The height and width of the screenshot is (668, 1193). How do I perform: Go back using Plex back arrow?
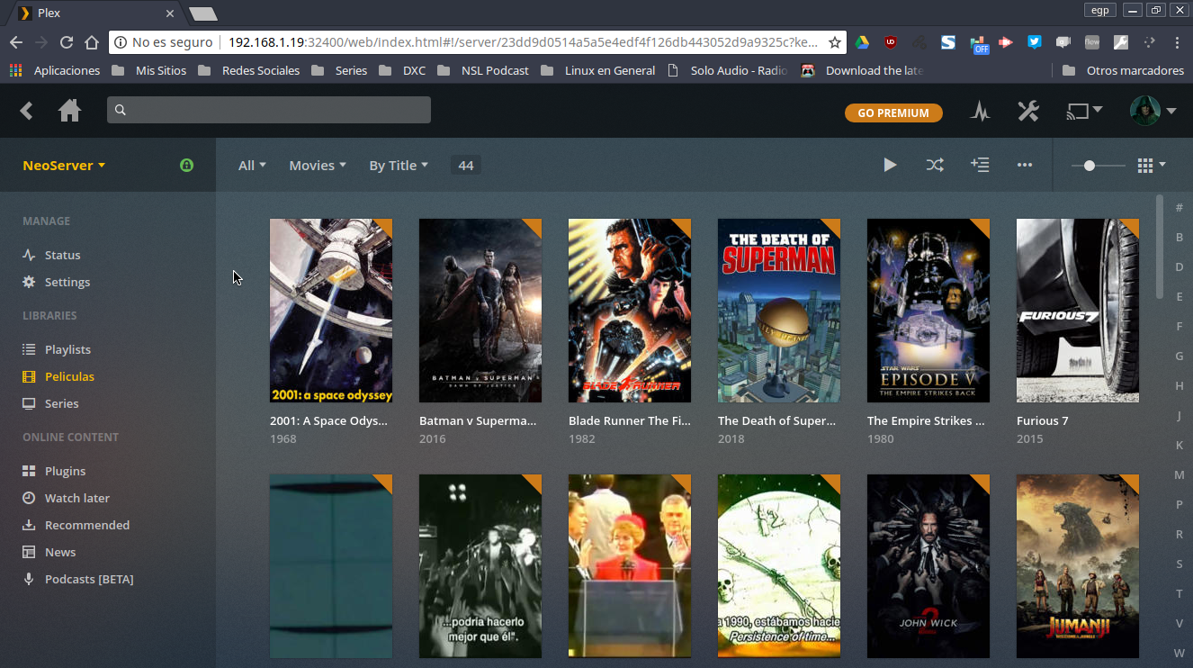click(x=27, y=111)
